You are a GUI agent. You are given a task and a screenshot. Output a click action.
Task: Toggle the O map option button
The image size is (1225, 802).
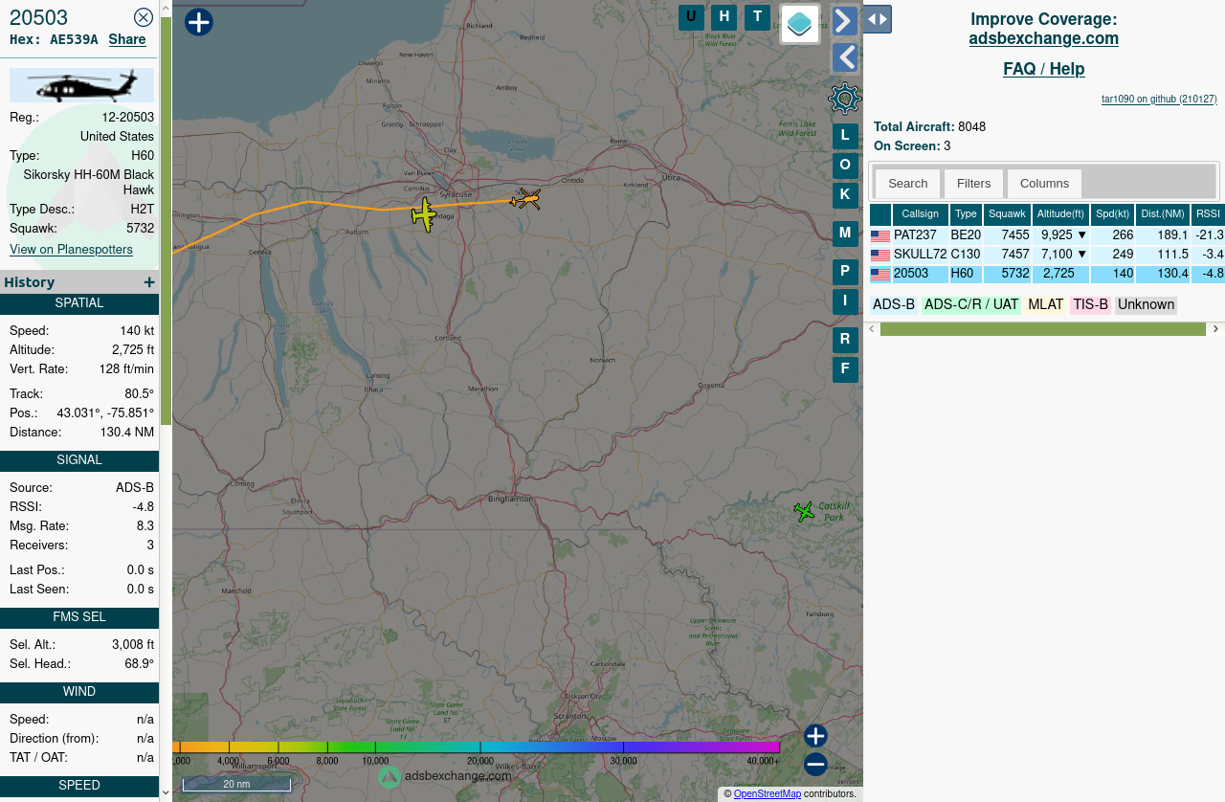(845, 166)
